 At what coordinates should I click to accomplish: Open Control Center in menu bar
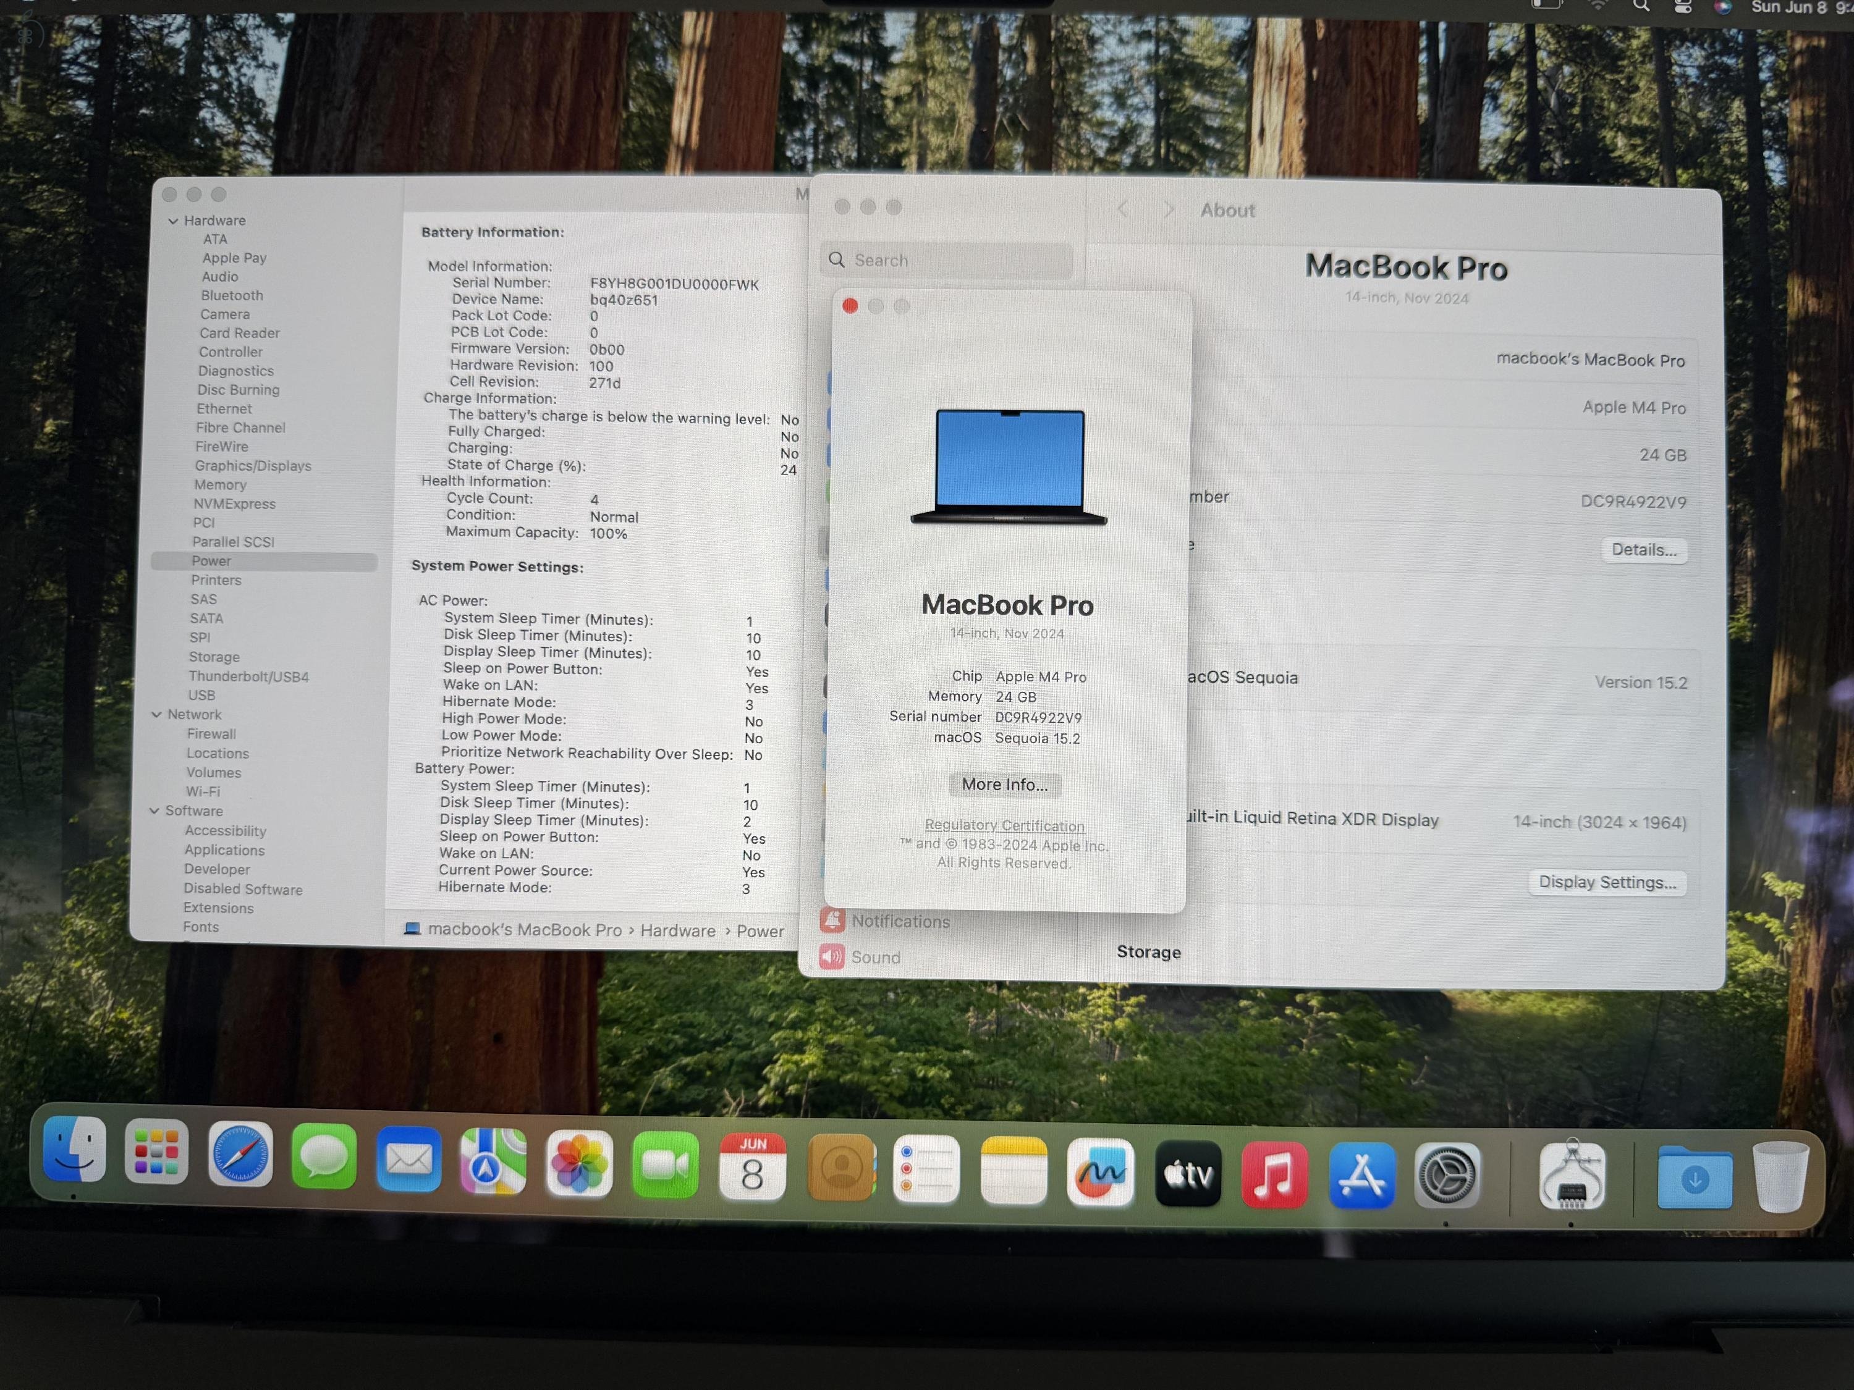pyautogui.click(x=1682, y=7)
